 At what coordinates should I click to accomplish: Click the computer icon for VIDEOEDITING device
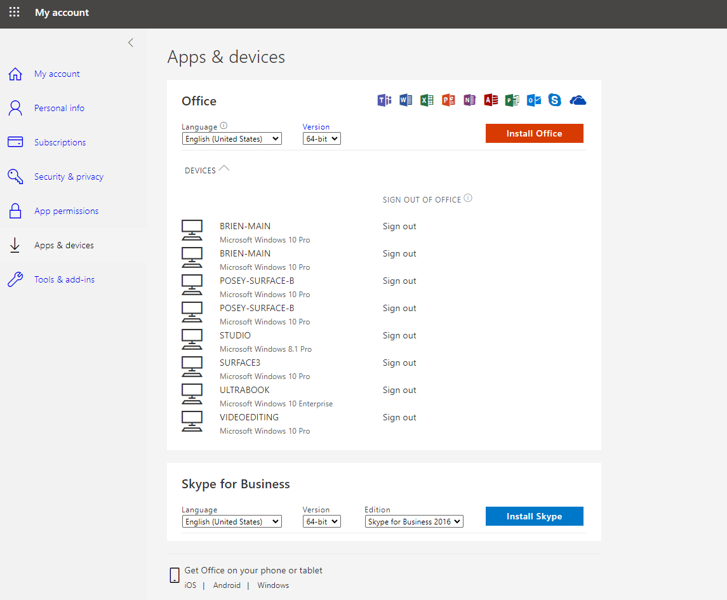point(192,422)
